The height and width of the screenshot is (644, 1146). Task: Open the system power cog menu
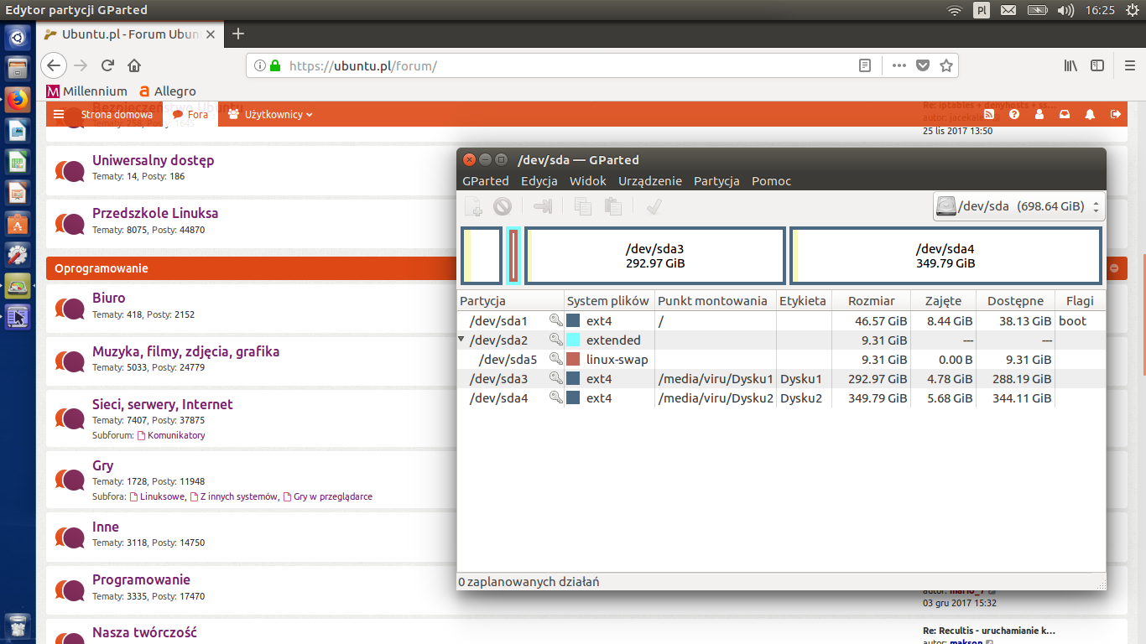pyautogui.click(x=1133, y=10)
